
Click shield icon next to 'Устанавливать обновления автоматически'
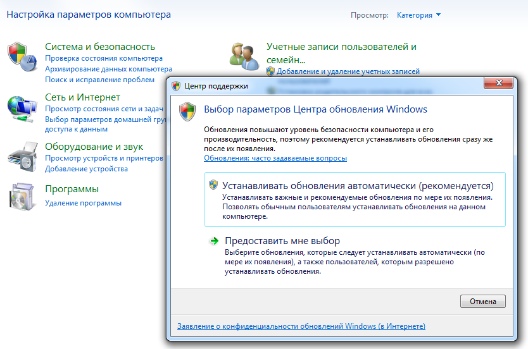click(213, 185)
